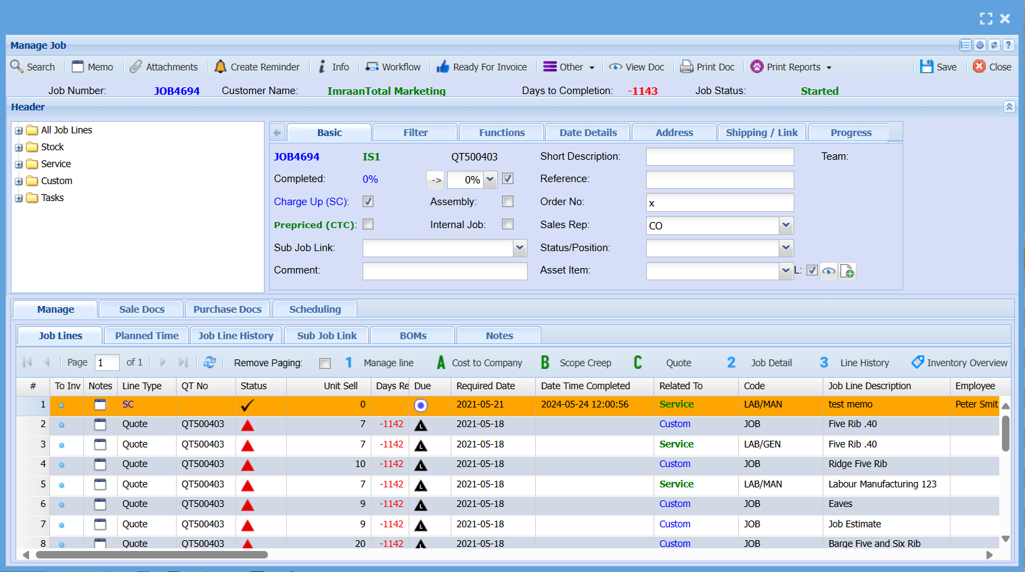Click the Custom link in row 2

[675, 424]
